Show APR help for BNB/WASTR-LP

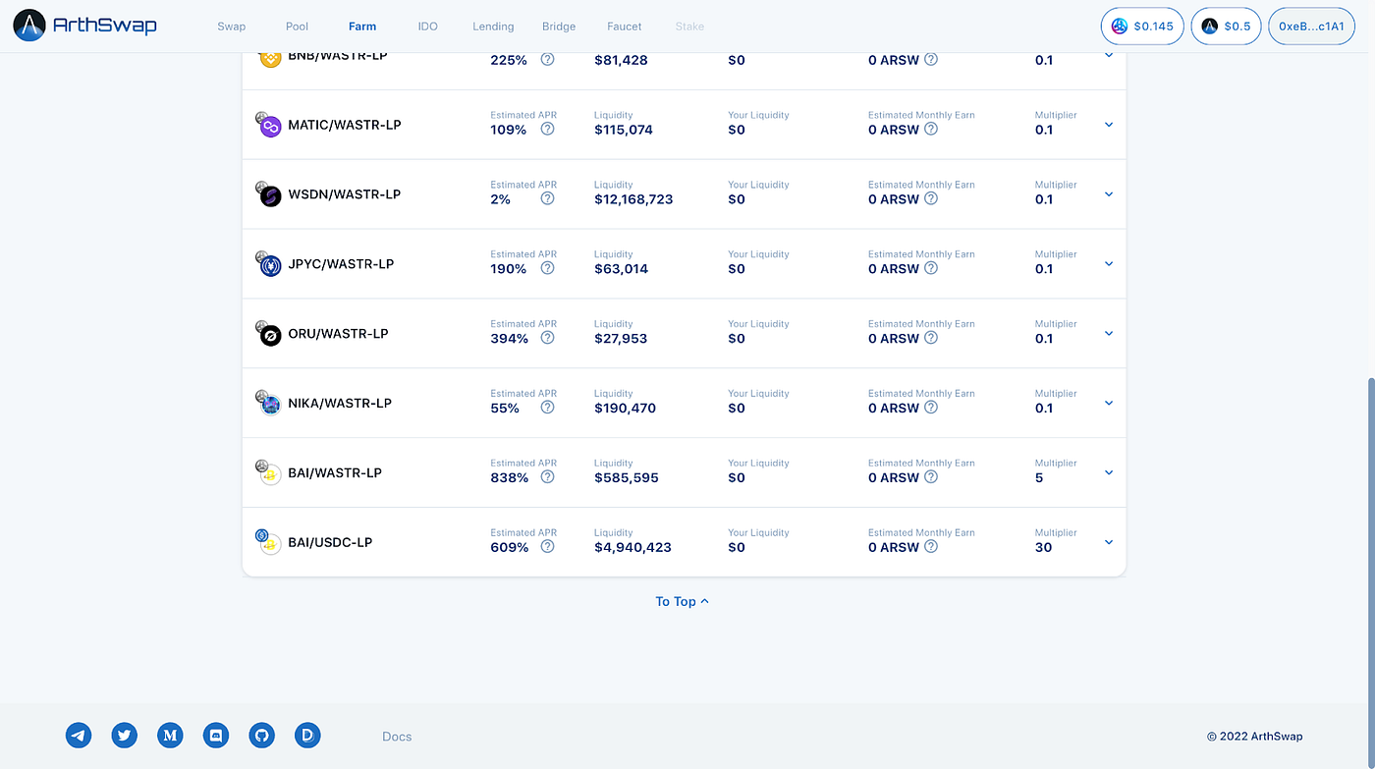pyautogui.click(x=548, y=59)
